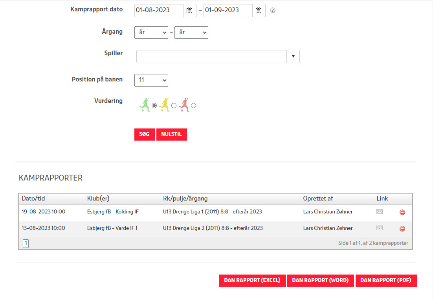Open the start date calendar picker
This screenshot has height=300, width=433.
tap(190, 11)
